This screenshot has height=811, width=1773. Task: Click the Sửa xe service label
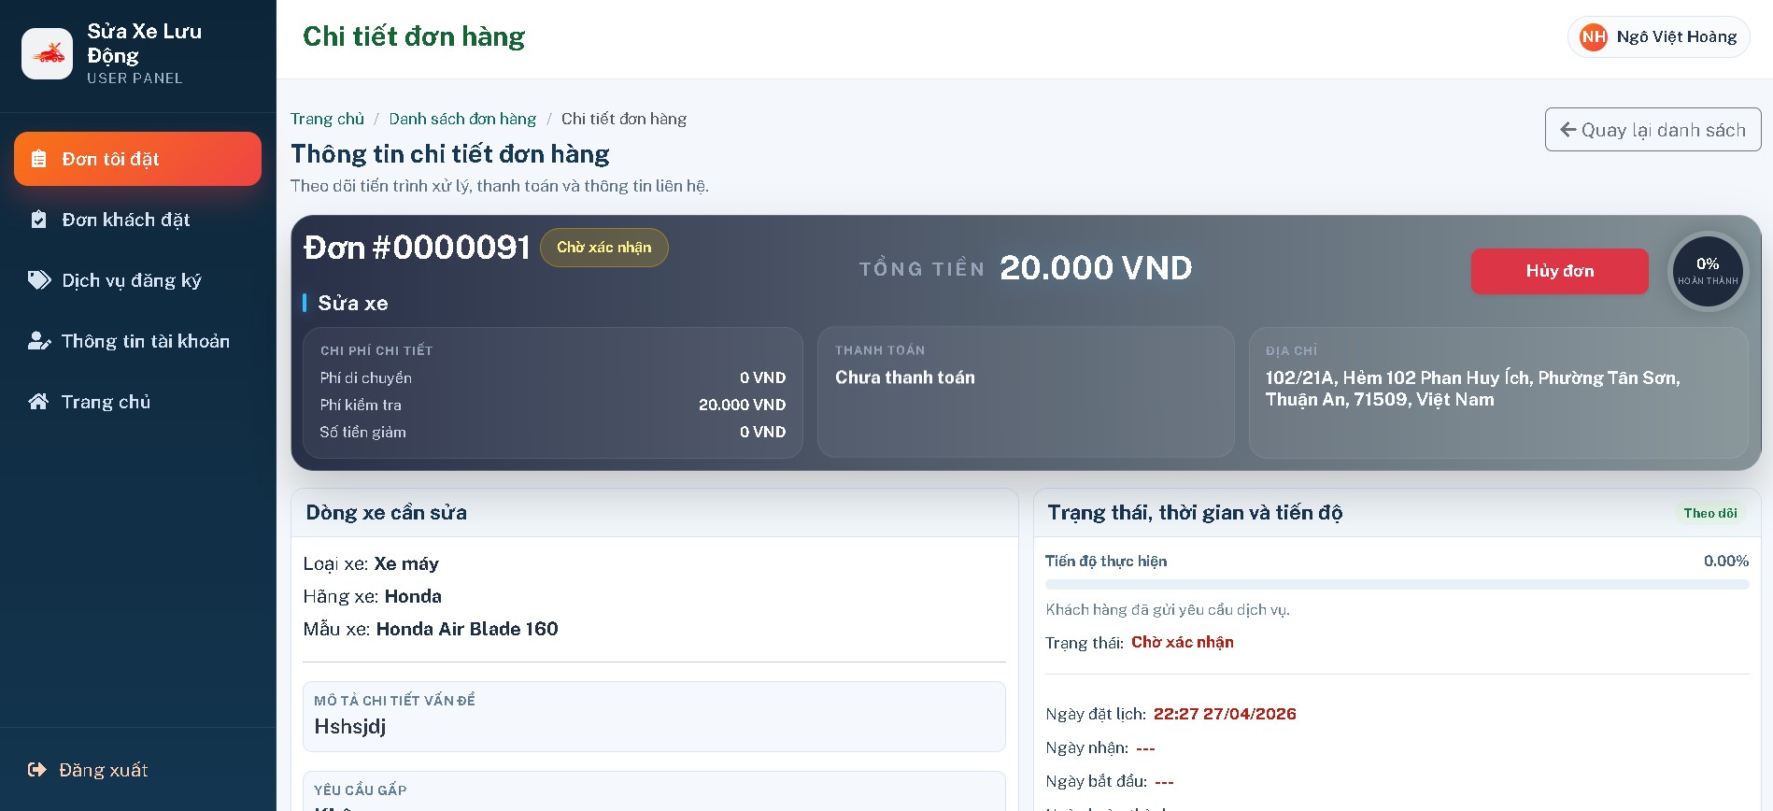353,303
